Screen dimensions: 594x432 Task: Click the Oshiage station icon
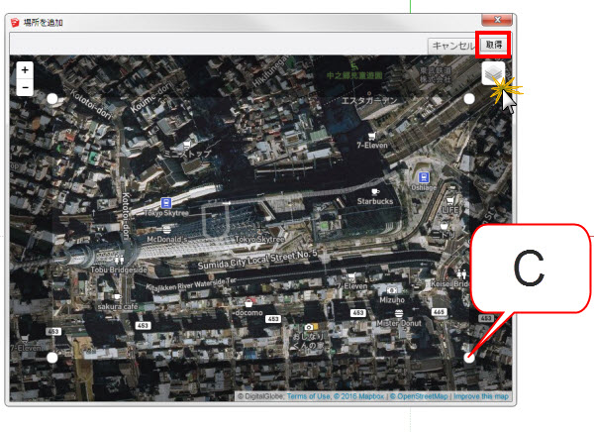[x=424, y=177]
